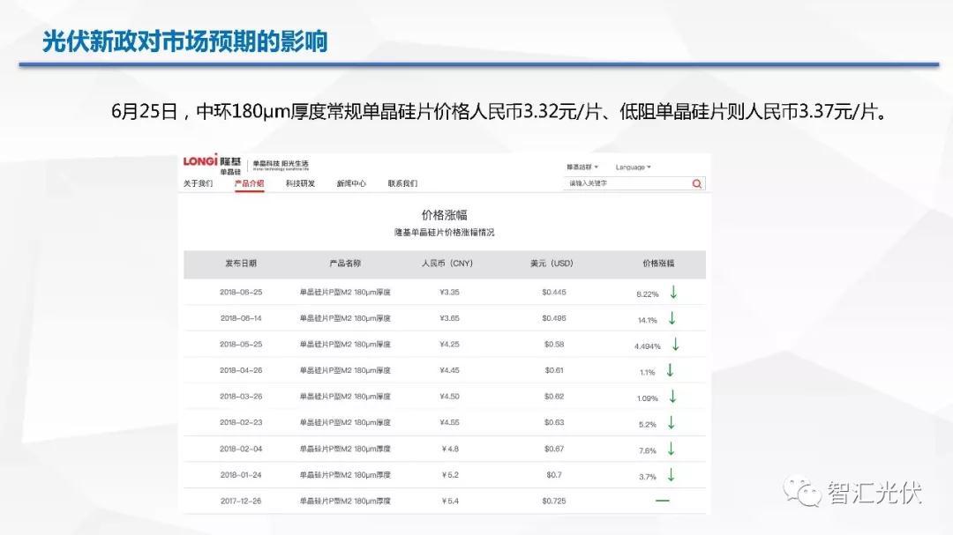Open the 关于我们 menu item
This screenshot has width=953, height=535.
[x=198, y=183]
